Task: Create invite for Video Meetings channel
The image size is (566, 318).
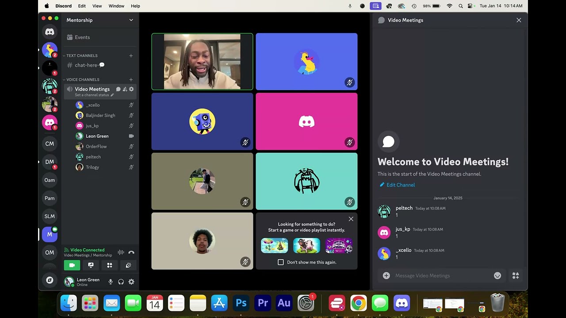Action: tap(125, 89)
